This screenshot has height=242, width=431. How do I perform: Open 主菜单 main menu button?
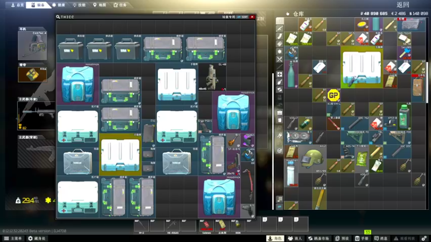click(x=13, y=238)
